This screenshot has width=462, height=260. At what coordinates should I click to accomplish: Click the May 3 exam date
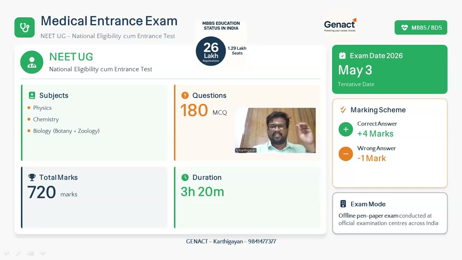click(355, 70)
